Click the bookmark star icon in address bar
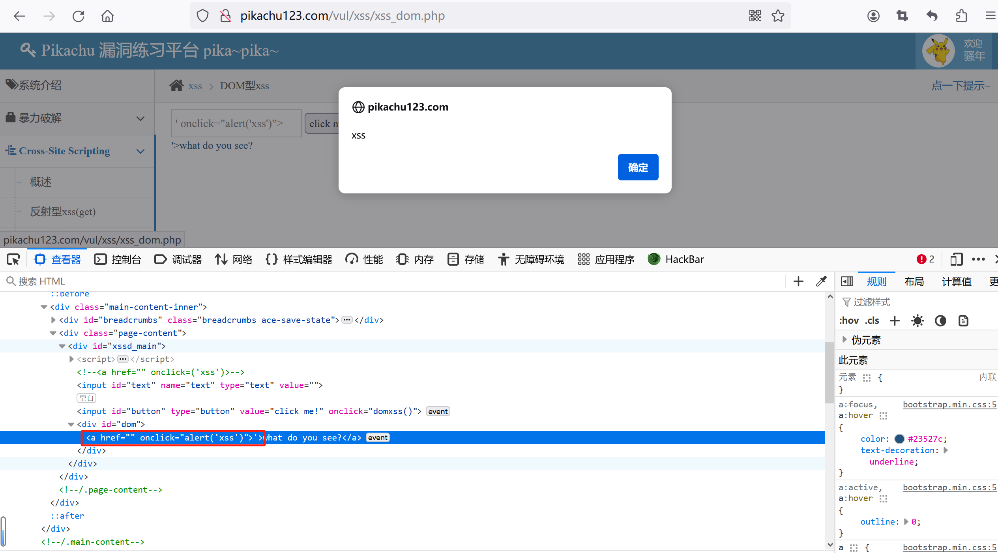 pyautogui.click(x=778, y=16)
